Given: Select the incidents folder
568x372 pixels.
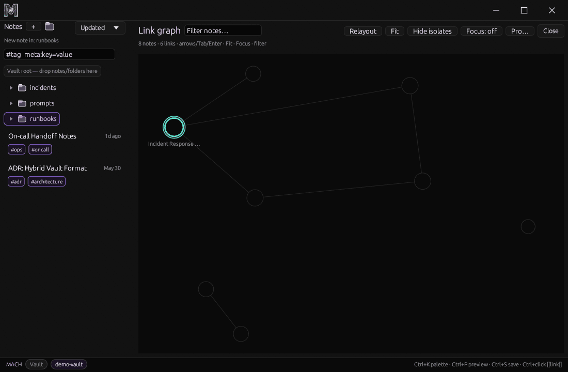Looking at the screenshot, I should pyautogui.click(x=43, y=88).
